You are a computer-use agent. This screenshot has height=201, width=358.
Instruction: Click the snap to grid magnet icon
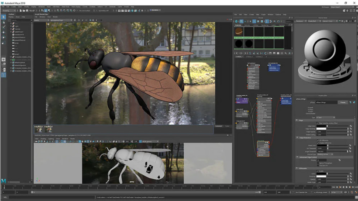click(58, 10)
